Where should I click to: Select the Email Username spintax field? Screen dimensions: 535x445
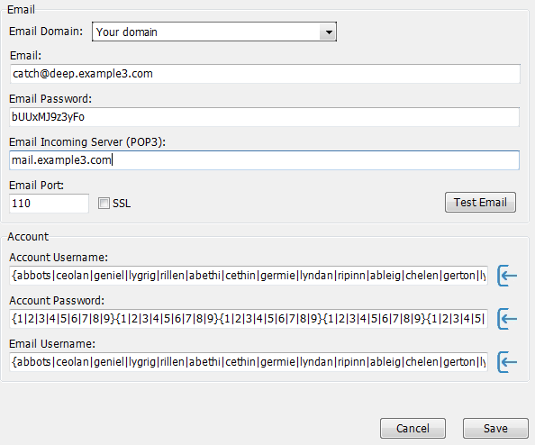tap(249, 362)
